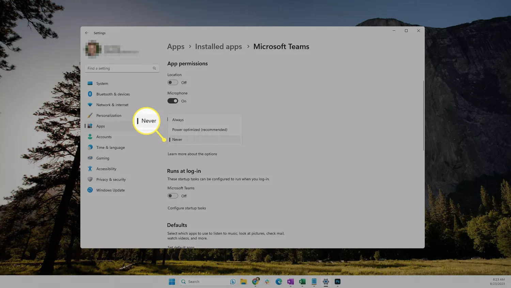
Task: Click the Network & internet wifi icon
Action: 90,105
